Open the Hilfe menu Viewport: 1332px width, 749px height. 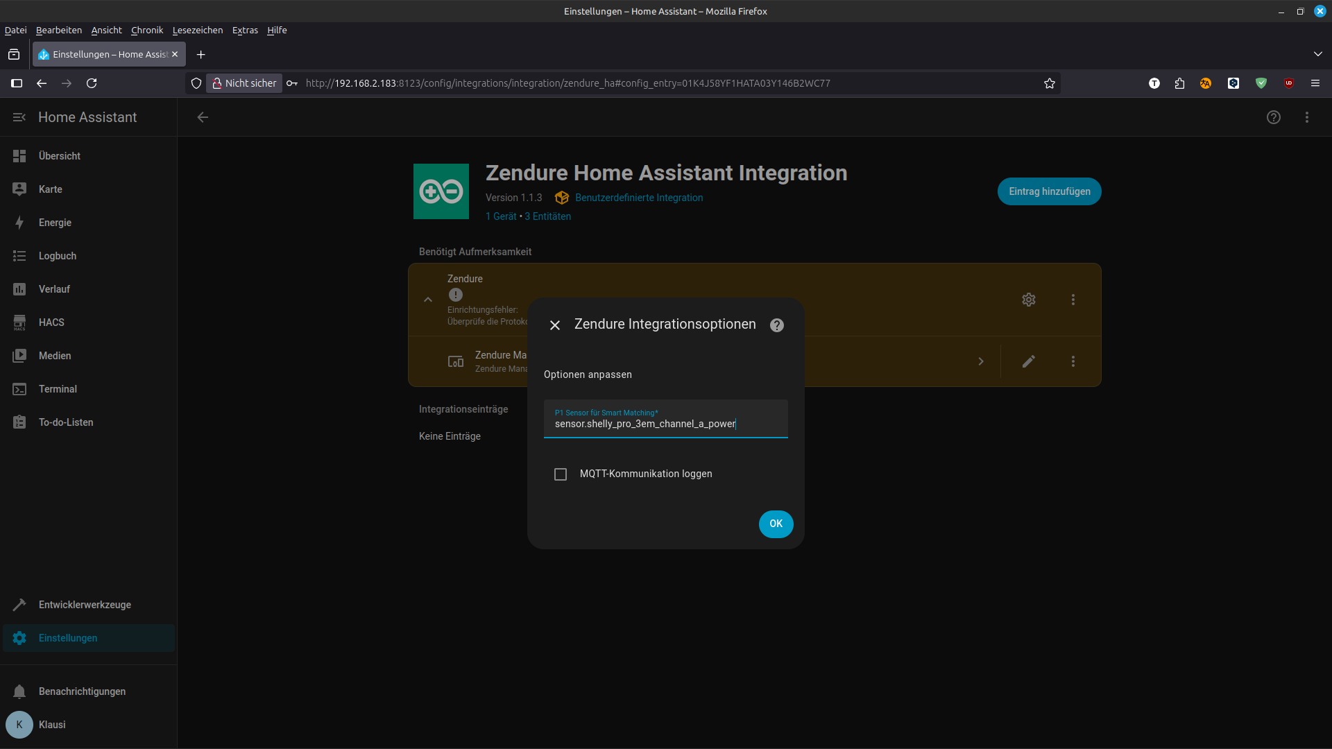(277, 30)
